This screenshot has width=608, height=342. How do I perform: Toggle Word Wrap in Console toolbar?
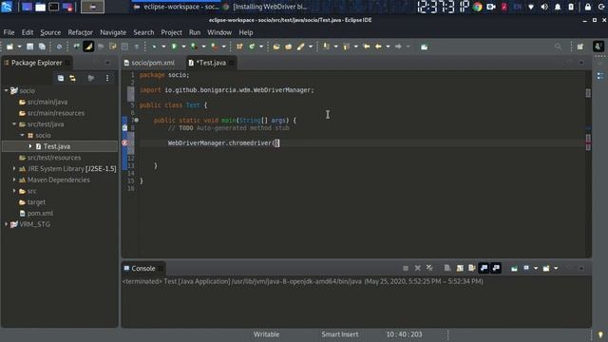(472, 268)
